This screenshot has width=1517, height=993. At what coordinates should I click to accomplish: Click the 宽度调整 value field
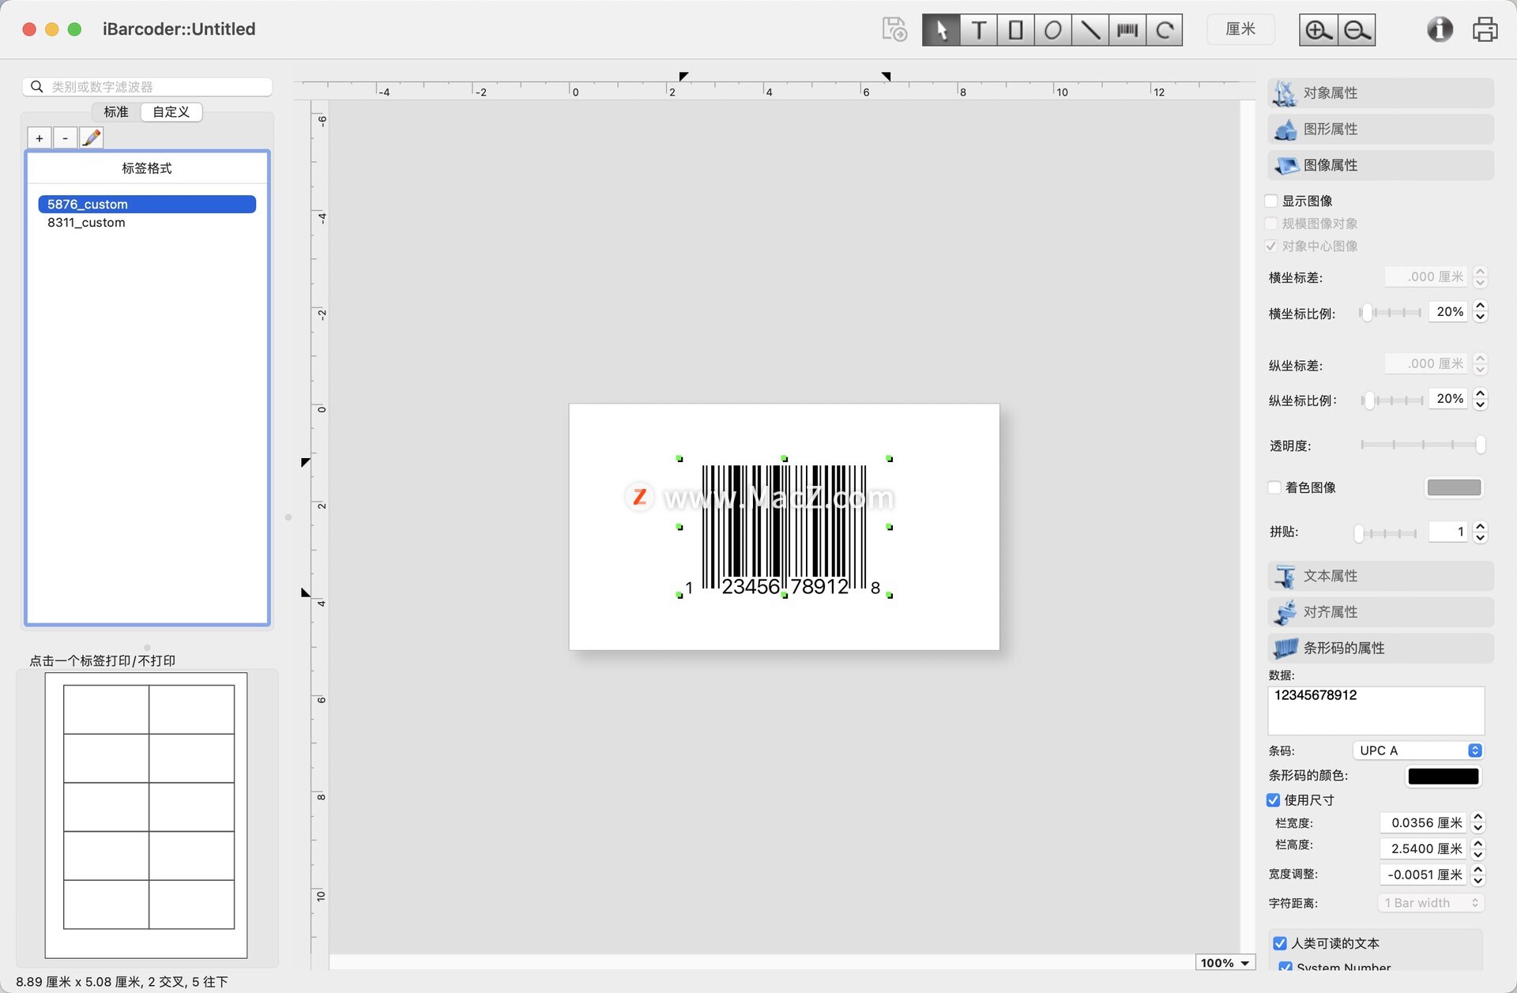[x=1423, y=875]
